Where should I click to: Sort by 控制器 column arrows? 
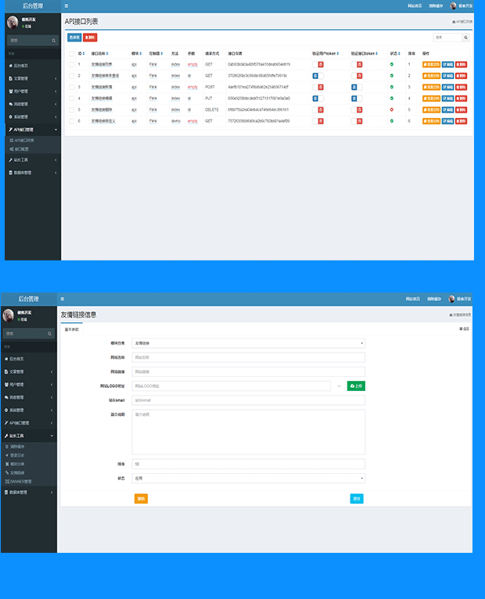point(162,53)
